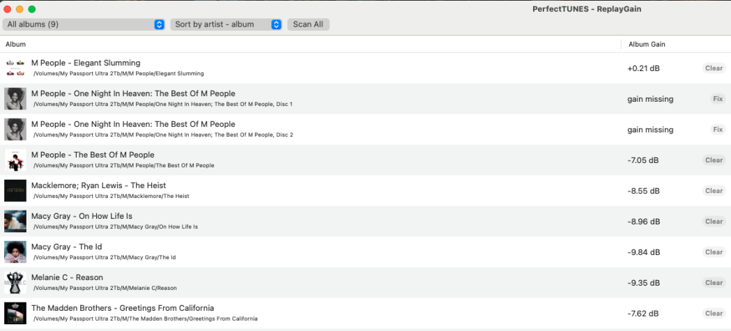Select The Madden Brothers - Greetings From California title

[x=123, y=308]
